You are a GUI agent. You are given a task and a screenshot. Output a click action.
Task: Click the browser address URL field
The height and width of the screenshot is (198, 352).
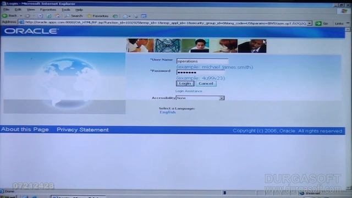click(x=165, y=23)
